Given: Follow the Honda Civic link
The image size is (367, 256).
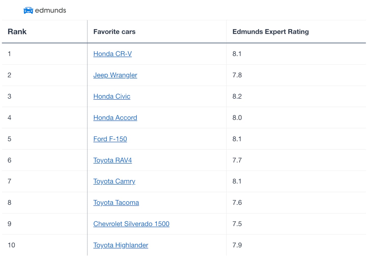Looking at the screenshot, I should (112, 96).
